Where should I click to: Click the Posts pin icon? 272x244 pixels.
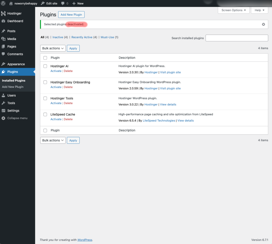(x=3, y=31)
